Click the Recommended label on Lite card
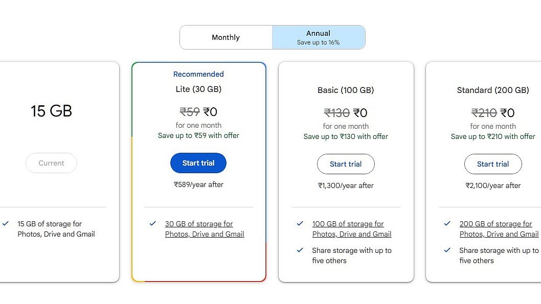Viewport: 541px width, 304px height. (198, 74)
